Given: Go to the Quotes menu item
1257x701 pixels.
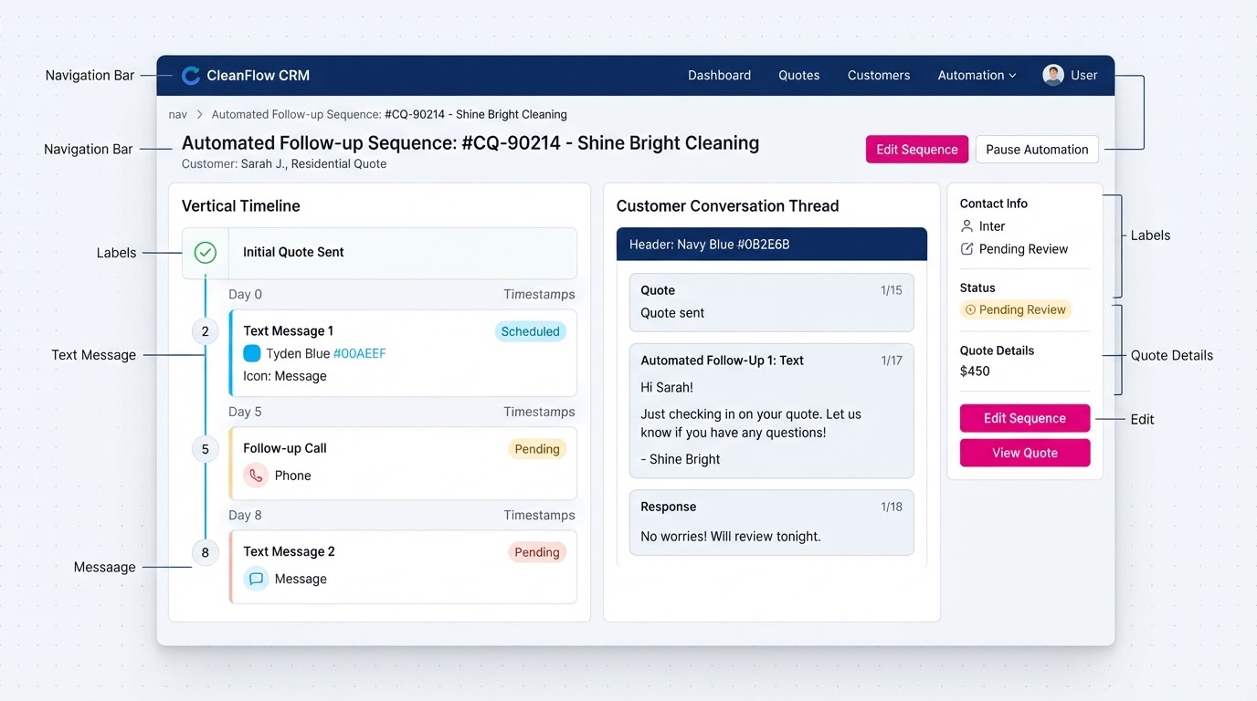Looking at the screenshot, I should [x=799, y=76].
